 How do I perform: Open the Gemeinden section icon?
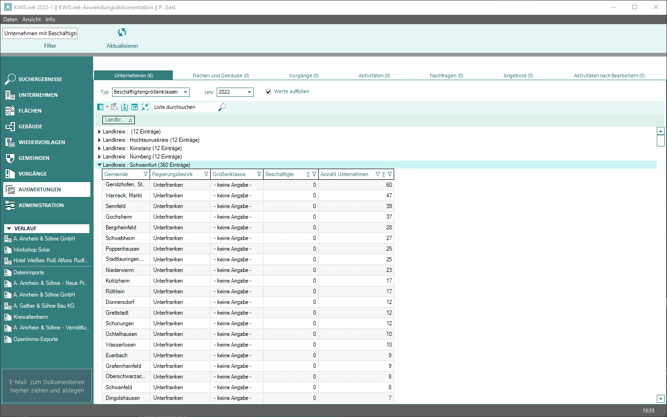pyautogui.click(x=10, y=158)
